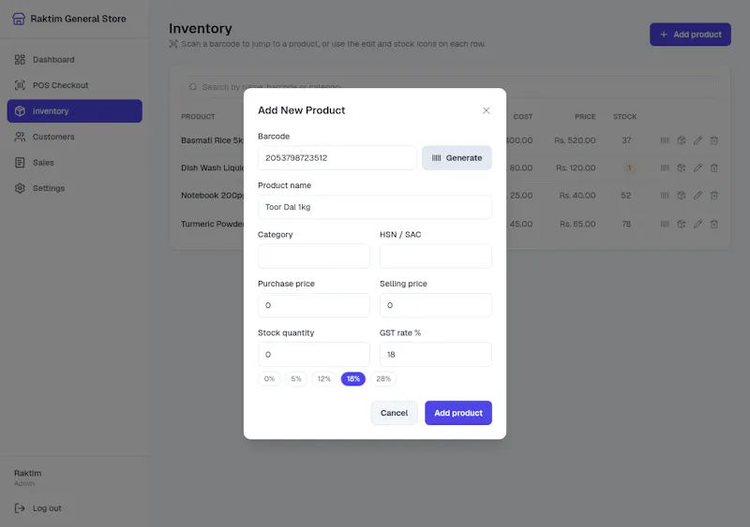The image size is (750, 527).
Task: Click the Barcode input field
Action: tap(337, 158)
